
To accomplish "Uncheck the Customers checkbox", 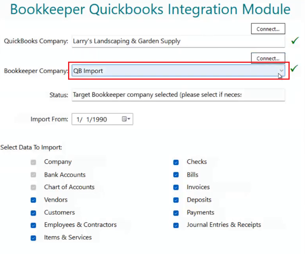I will [33, 213].
